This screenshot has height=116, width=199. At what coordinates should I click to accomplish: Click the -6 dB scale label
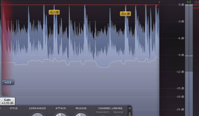click(181, 38)
